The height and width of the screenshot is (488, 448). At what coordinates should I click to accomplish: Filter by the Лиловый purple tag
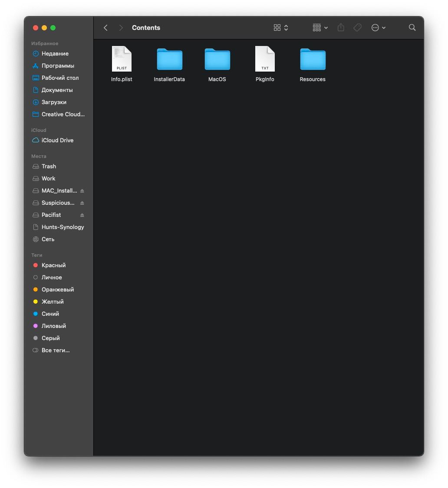(59, 326)
